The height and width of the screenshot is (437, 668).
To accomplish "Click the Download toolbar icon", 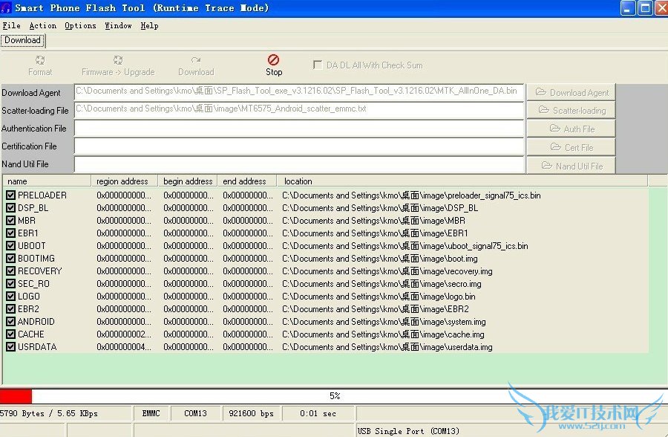I will pyautogui.click(x=196, y=60).
